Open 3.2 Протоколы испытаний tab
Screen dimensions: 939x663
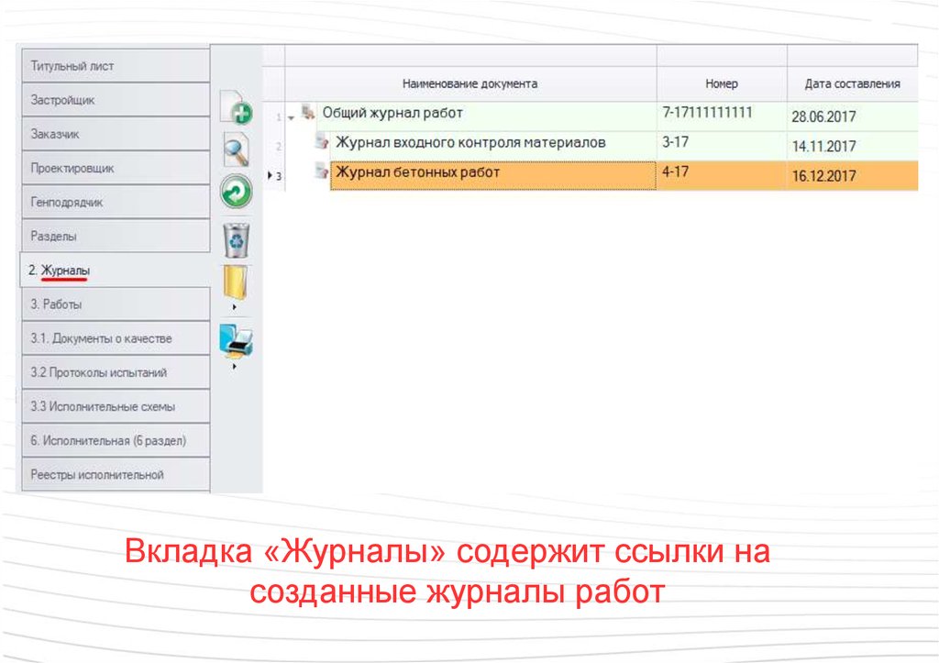tap(116, 372)
